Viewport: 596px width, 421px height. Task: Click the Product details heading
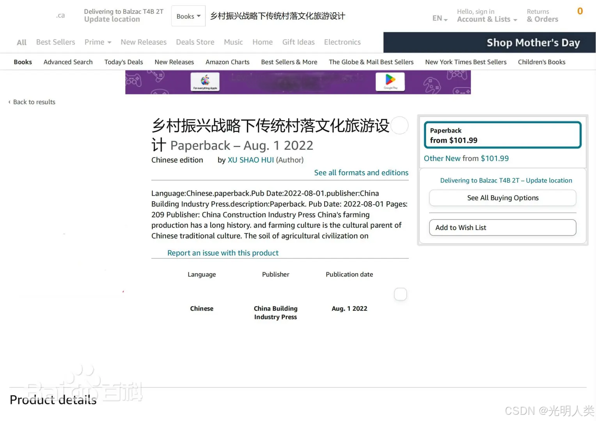click(53, 400)
